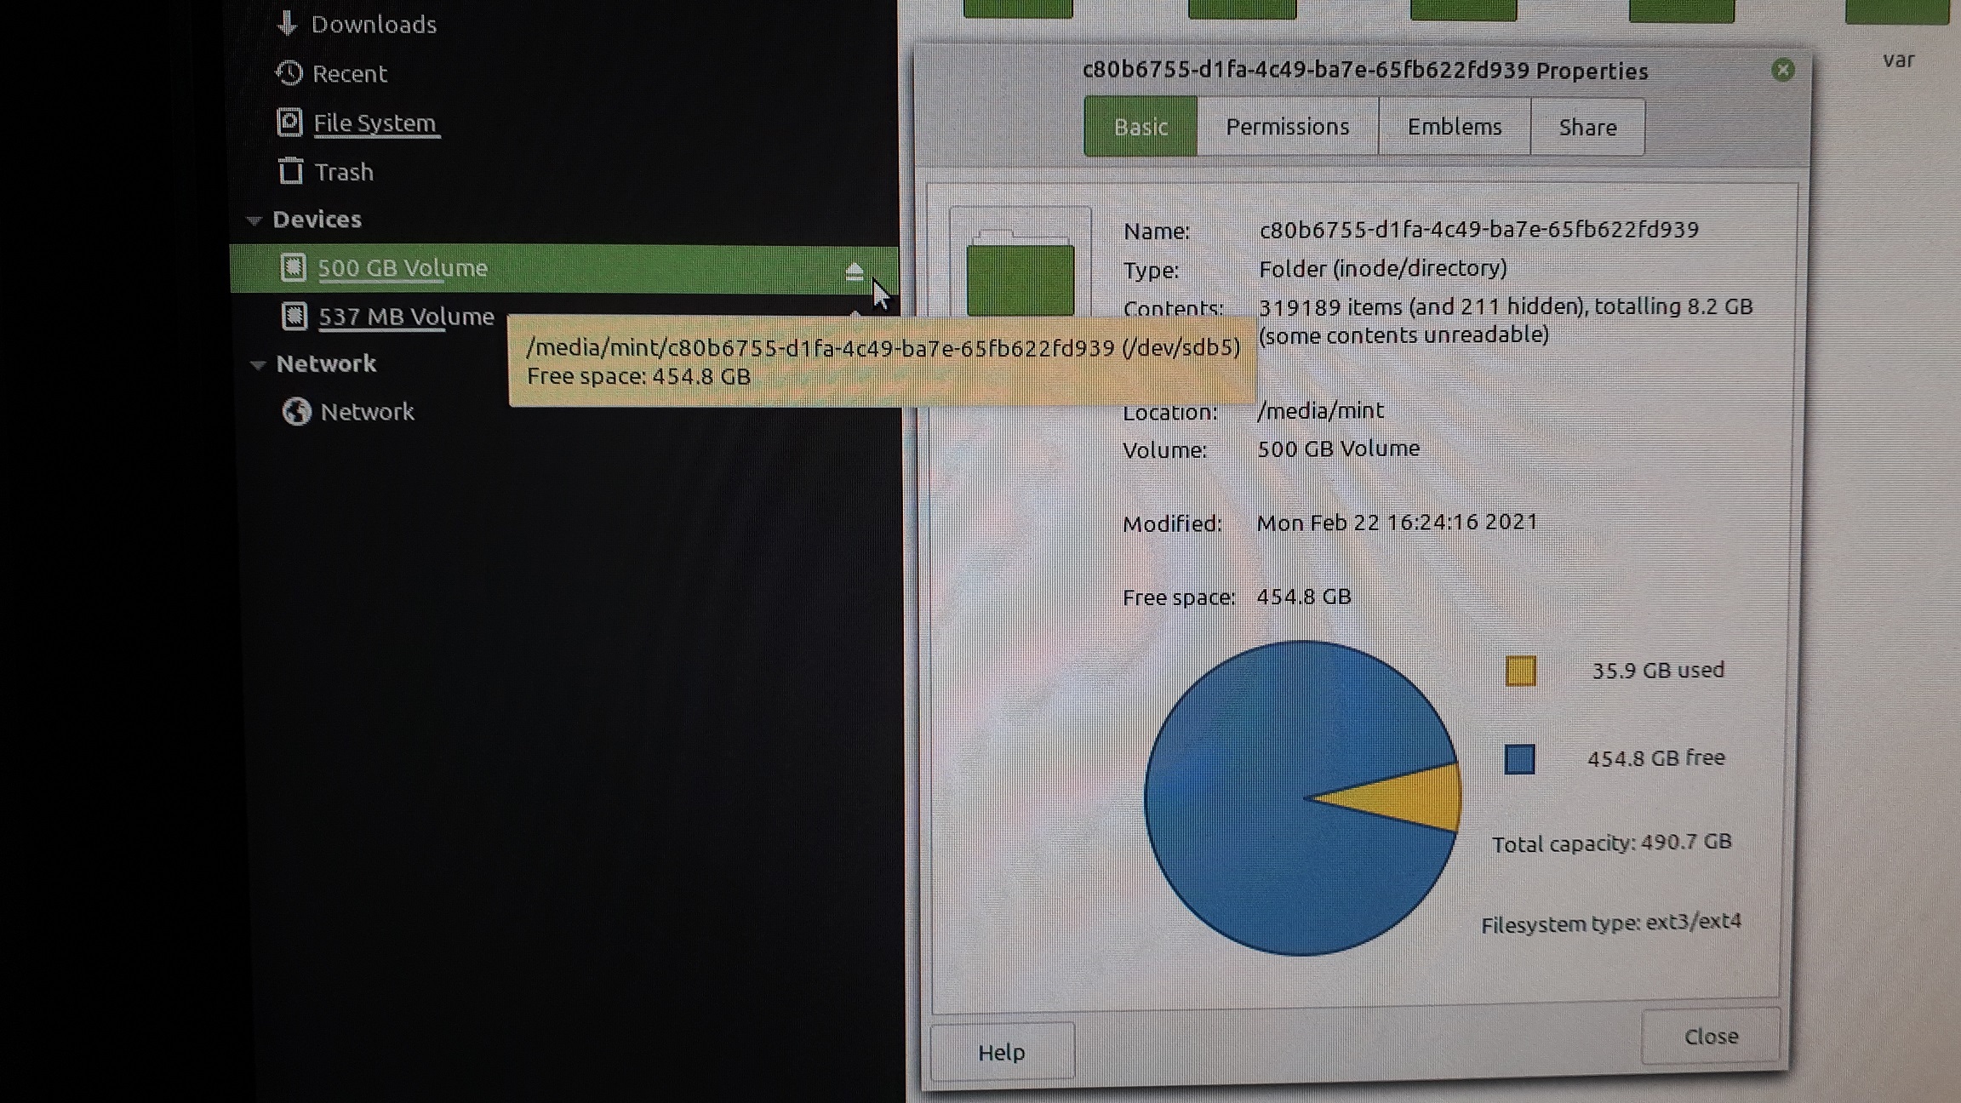Close Properties dialog with green X

(x=1782, y=70)
